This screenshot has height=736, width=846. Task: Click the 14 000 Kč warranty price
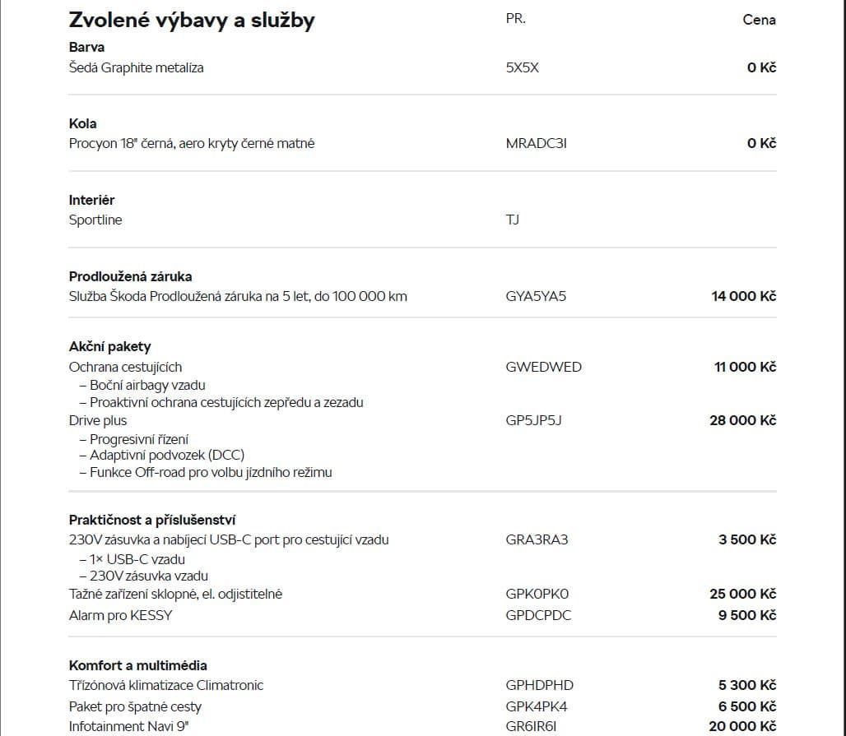point(743,297)
